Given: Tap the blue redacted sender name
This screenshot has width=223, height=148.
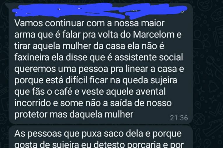Looking at the screenshot, I should tap(100, 10).
